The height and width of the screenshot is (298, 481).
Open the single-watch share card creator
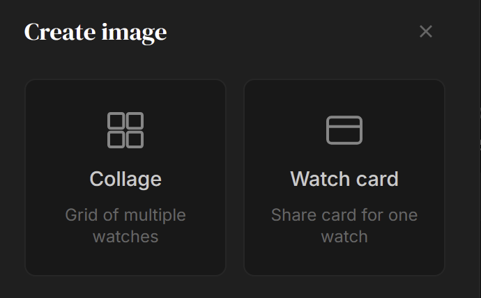click(x=344, y=178)
